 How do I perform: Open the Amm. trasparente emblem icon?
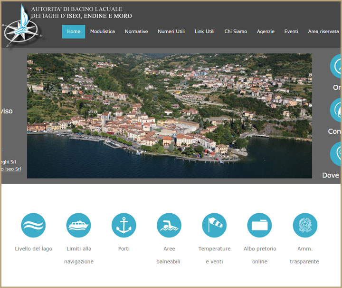pos(304,225)
